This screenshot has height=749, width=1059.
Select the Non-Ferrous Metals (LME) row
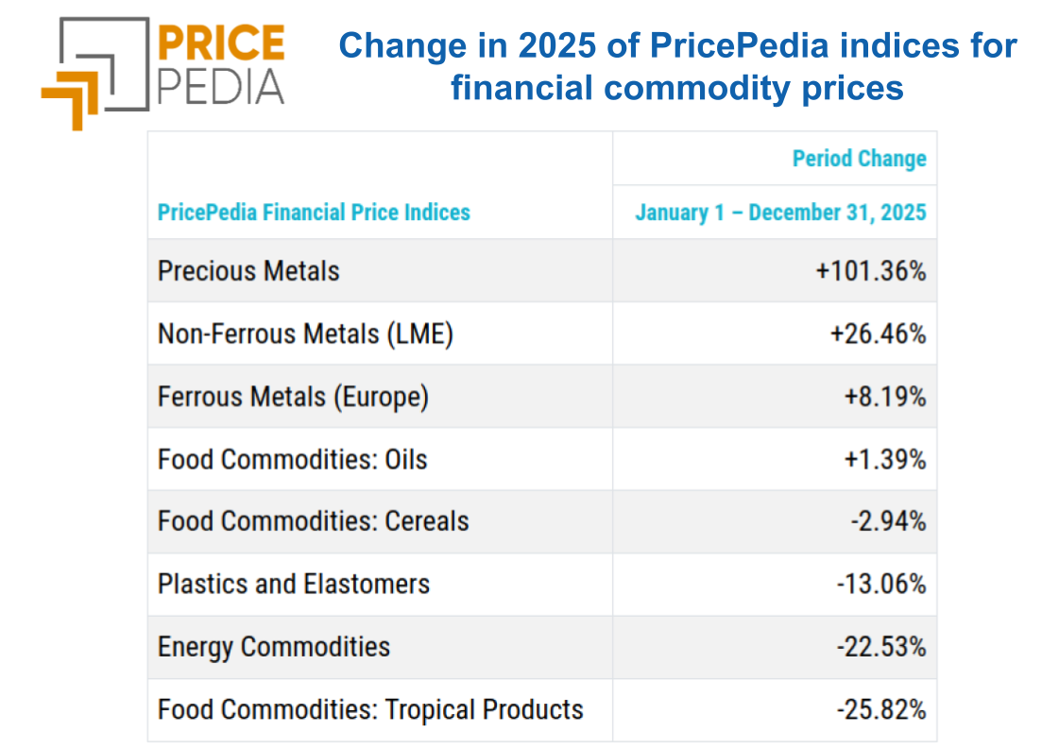pos(305,334)
